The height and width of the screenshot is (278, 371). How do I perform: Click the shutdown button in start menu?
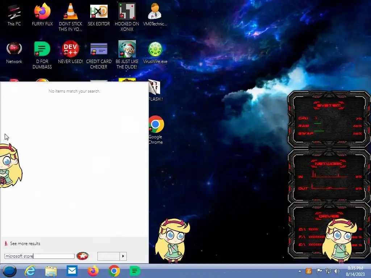point(109,256)
